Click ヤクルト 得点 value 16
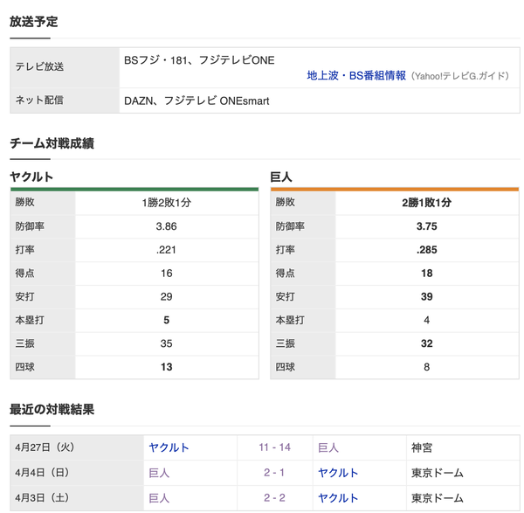This screenshot has width=524, height=513. [x=167, y=274]
